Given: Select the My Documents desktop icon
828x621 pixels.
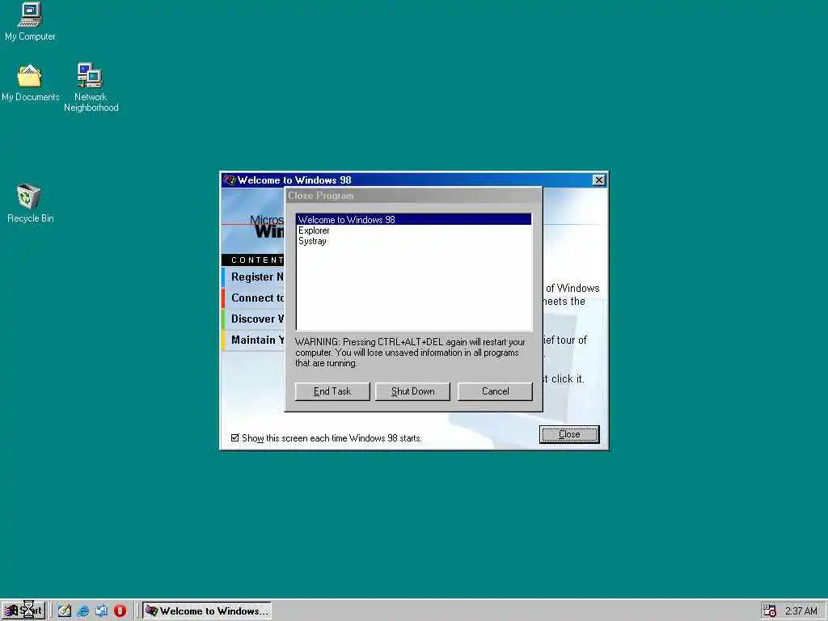Looking at the screenshot, I should [30, 83].
